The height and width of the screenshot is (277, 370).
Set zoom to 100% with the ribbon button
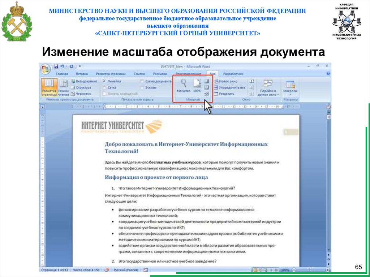(x=197, y=86)
